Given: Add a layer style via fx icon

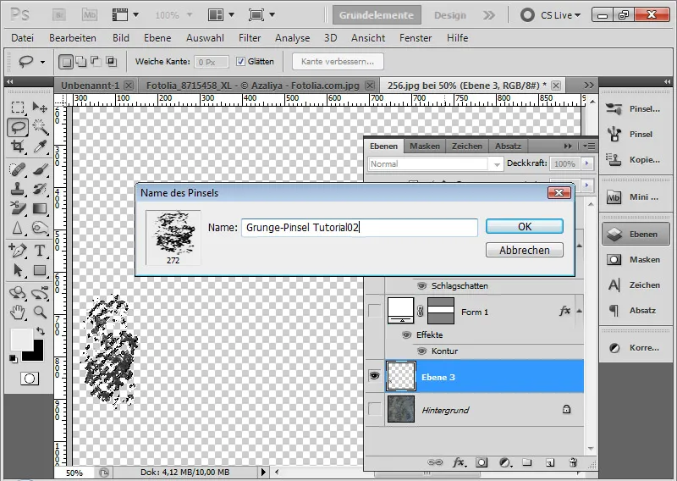Looking at the screenshot, I should pyautogui.click(x=459, y=462).
